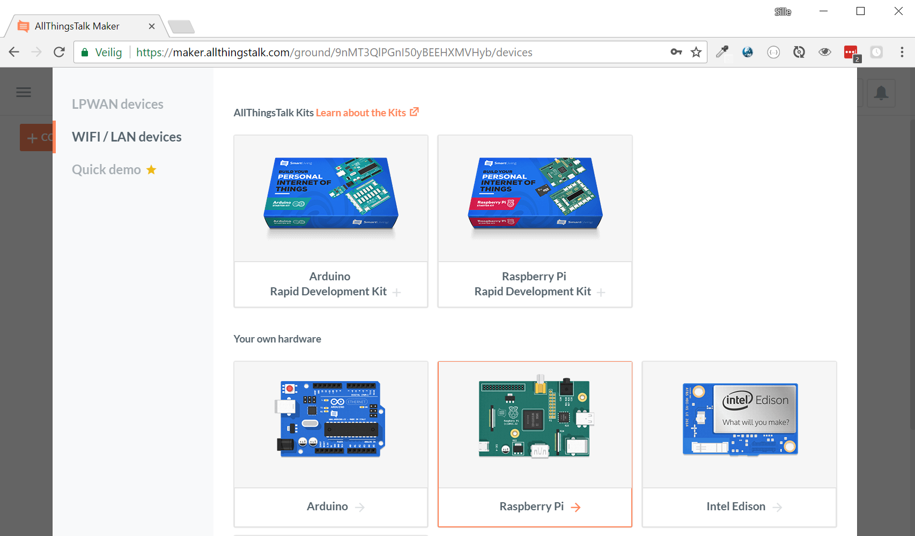
Task: Click the arrow next to Intel Edison
Action: pyautogui.click(x=777, y=507)
